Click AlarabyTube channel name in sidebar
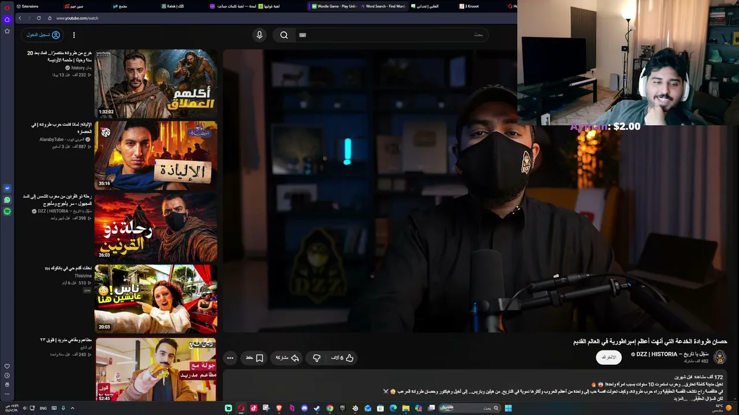The width and height of the screenshot is (739, 415). [x=61, y=139]
